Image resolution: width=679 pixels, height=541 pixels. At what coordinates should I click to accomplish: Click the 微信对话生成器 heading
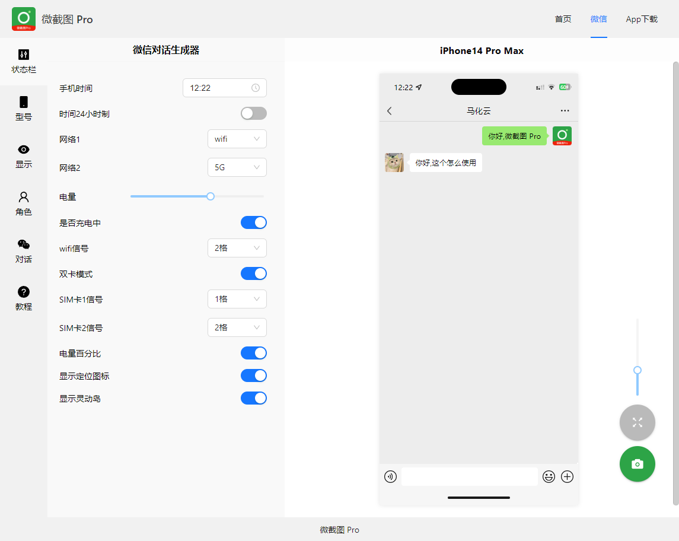[x=166, y=50]
